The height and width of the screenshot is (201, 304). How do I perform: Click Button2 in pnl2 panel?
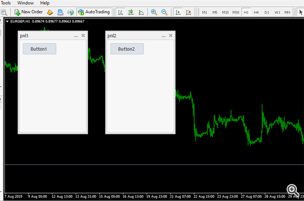point(127,49)
